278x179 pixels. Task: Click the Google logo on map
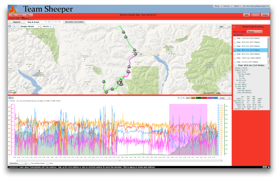pos(12,92)
